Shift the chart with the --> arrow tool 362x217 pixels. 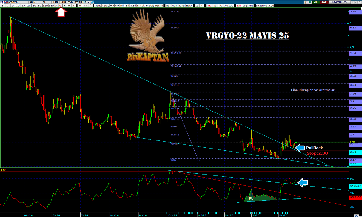tap(112, 6)
